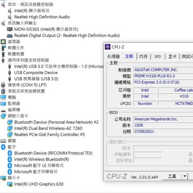
Task: Click the 軟體元件 category icon
Action: pyautogui.click(x=3, y=48)
